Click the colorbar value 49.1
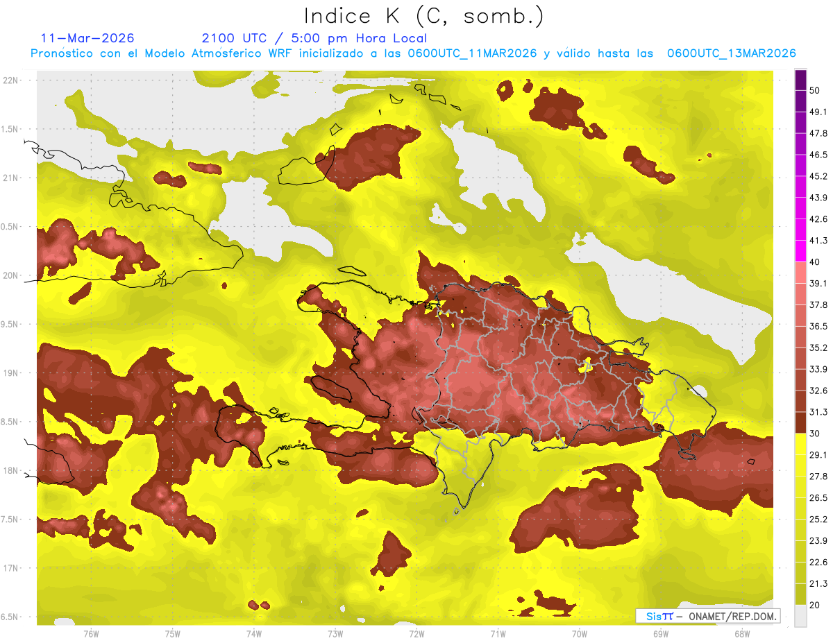 click(818, 112)
